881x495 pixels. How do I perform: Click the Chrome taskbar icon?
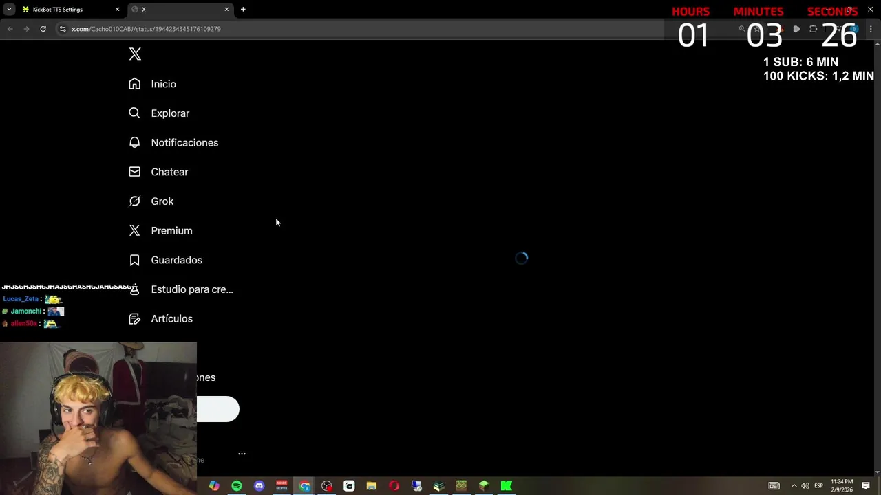tap(304, 486)
